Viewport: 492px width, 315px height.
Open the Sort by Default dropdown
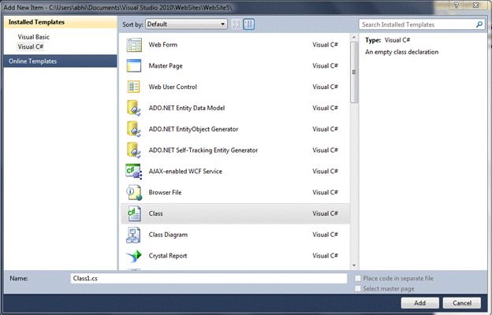coord(186,24)
